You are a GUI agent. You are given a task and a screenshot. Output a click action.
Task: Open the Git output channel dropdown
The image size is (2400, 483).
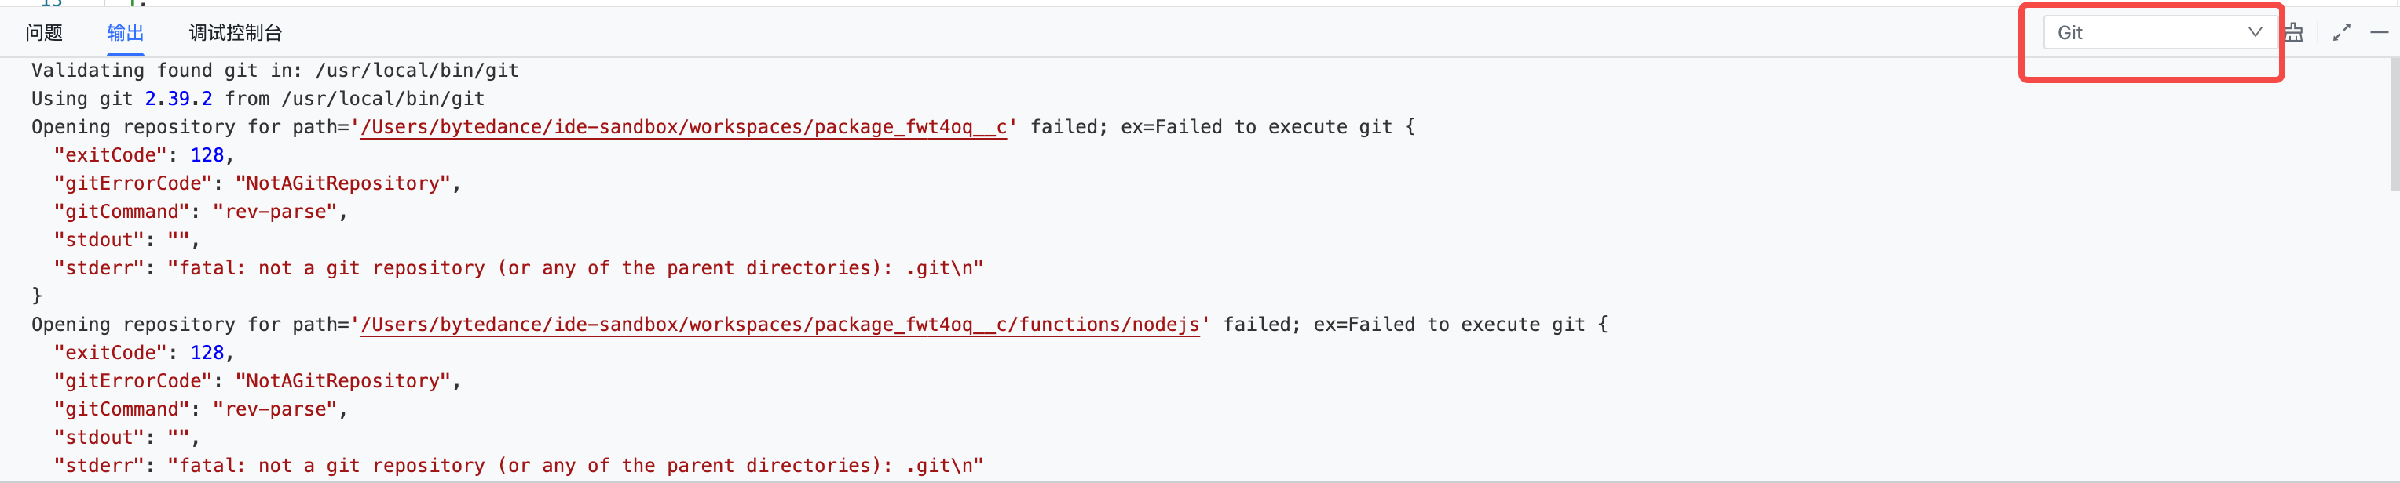point(2158,31)
